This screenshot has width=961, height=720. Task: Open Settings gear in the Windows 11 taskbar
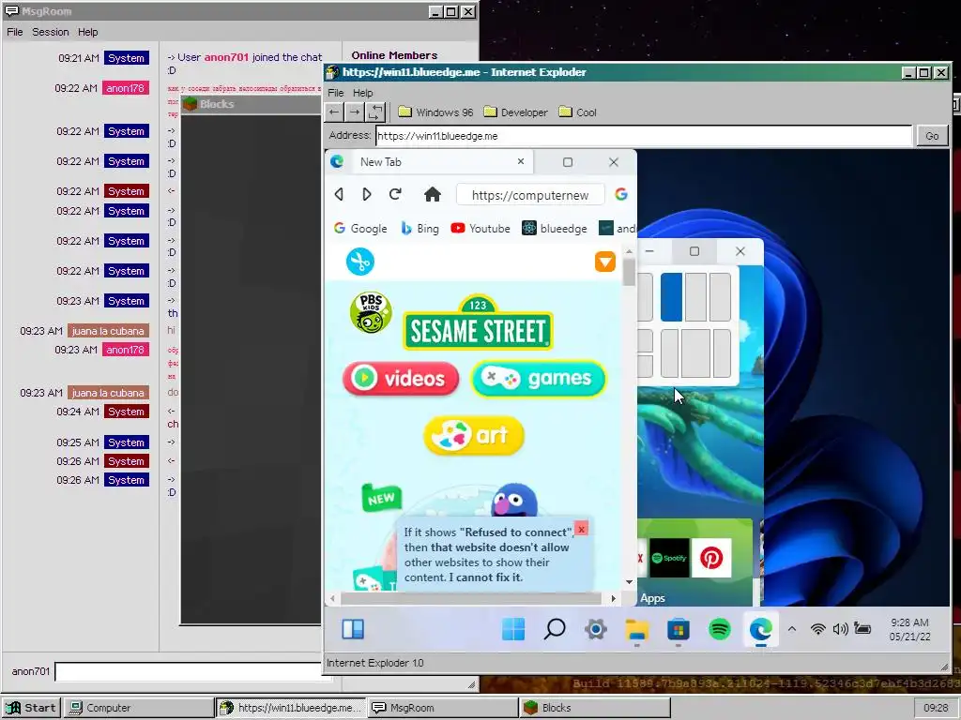tap(596, 629)
